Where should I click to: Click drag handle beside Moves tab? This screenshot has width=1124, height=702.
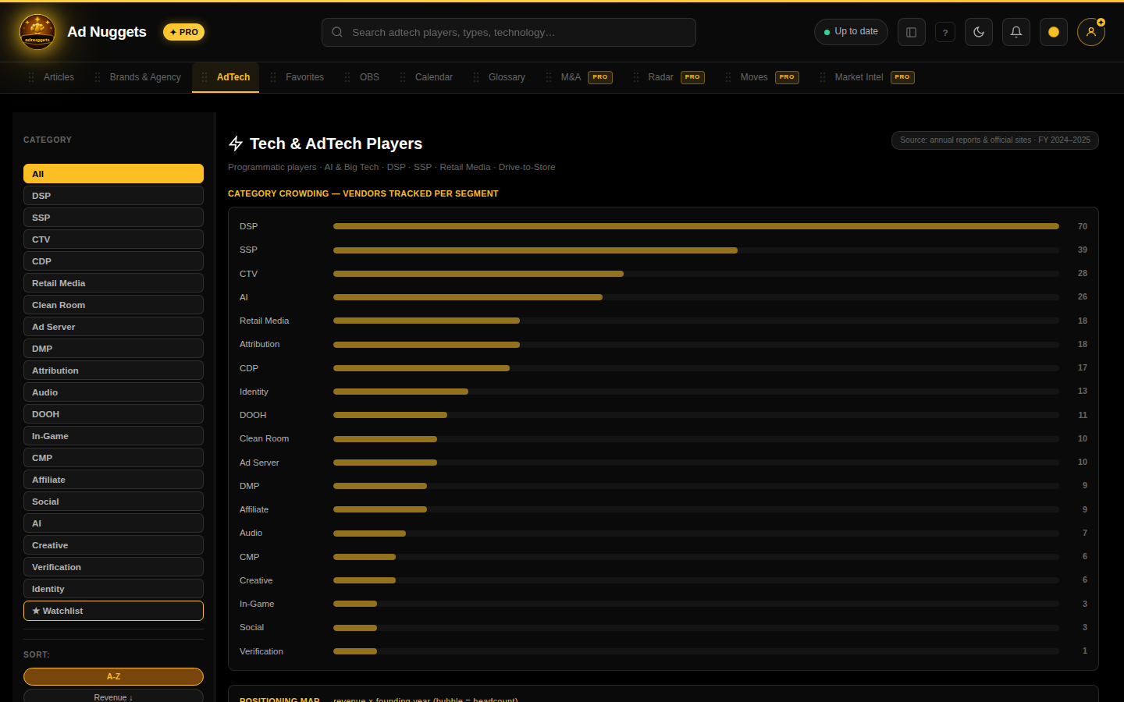point(728,77)
